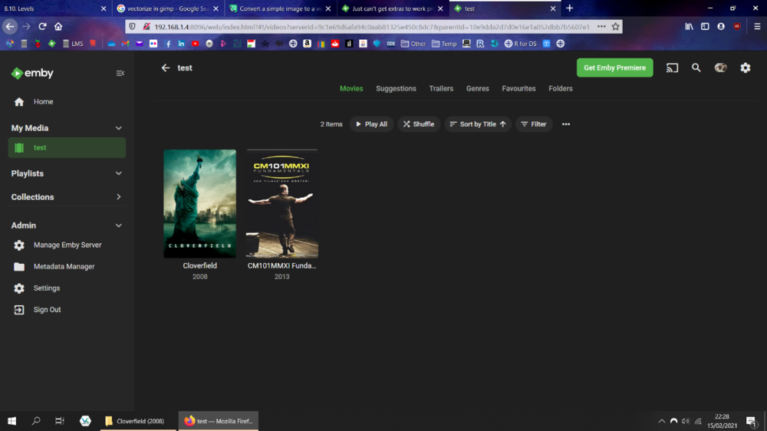Open the Other bookmarks folder
The width and height of the screenshot is (767, 431).
pos(413,44)
